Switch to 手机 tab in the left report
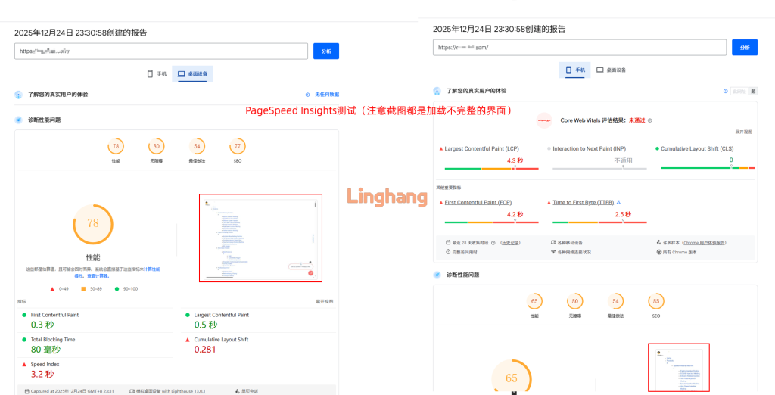Image resolution: width=775 pixels, height=395 pixels. (157, 73)
